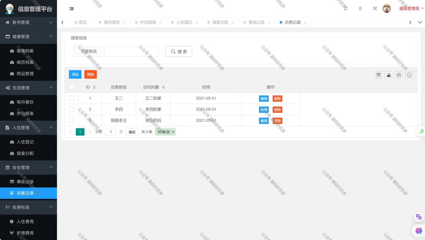Collapse 收费标准 menu
Viewport: 425px width, 240px height.
(29, 207)
